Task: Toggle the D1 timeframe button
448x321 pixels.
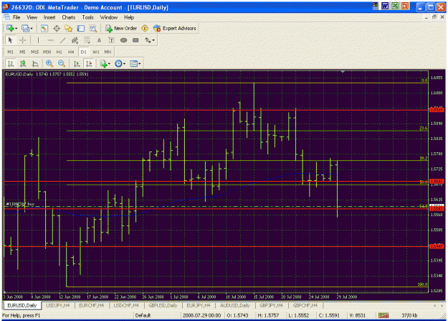Action: 83,52
